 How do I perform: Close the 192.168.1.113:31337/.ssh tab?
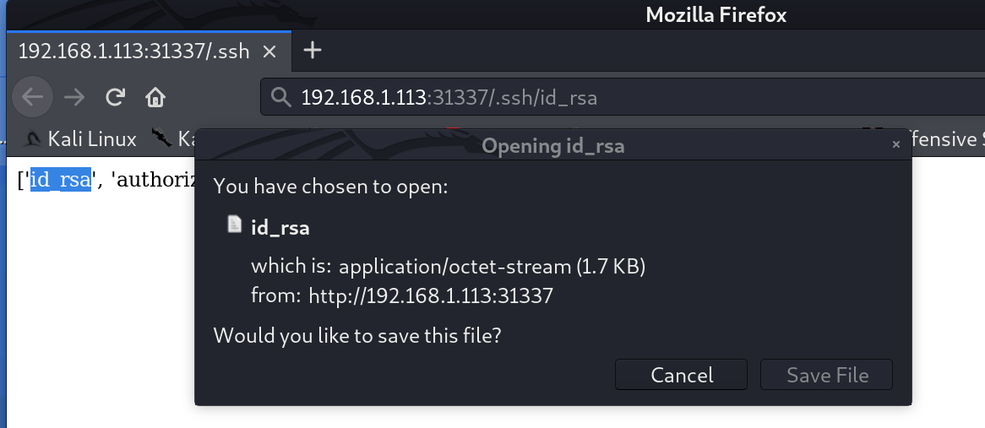(269, 51)
